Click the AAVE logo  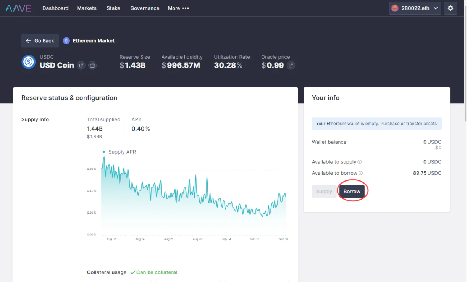18,8
